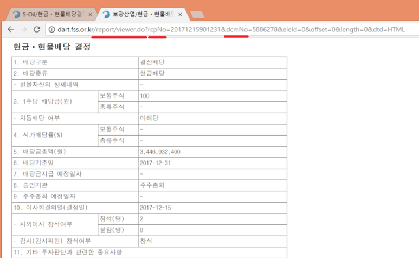View site information icon in address bar
This screenshot has height=258, width=419.
[x=51, y=29]
